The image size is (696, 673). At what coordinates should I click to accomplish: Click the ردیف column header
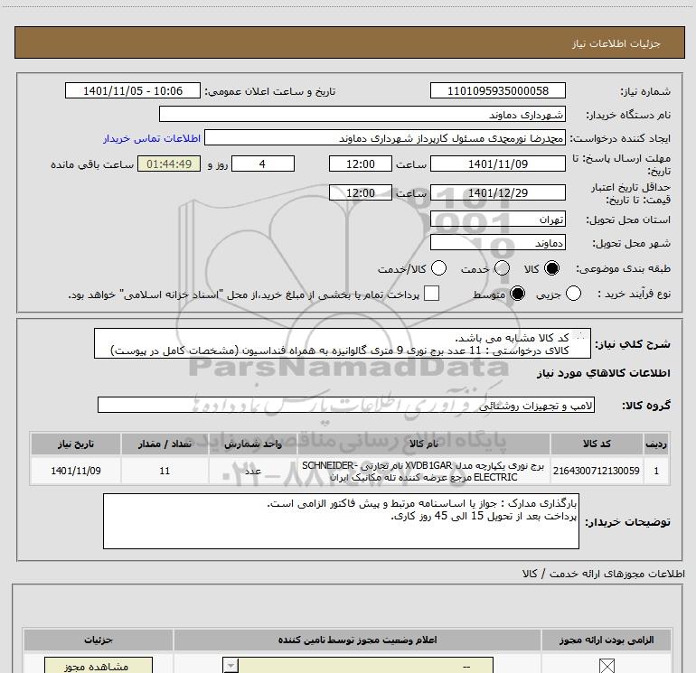click(x=656, y=444)
